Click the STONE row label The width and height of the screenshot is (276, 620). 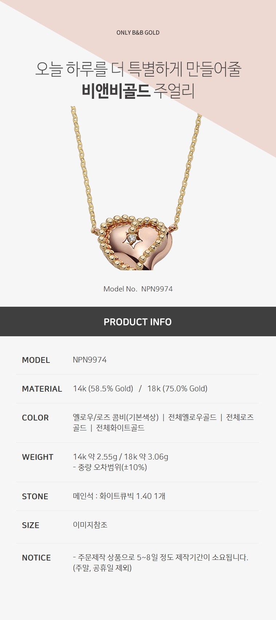(x=35, y=496)
